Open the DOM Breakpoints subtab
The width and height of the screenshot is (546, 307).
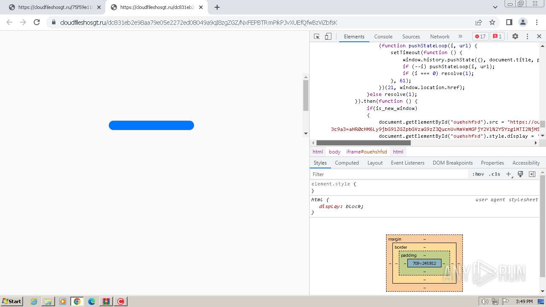[x=453, y=163]
